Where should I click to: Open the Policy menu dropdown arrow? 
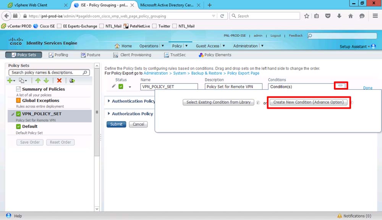[x=186, y=46]
